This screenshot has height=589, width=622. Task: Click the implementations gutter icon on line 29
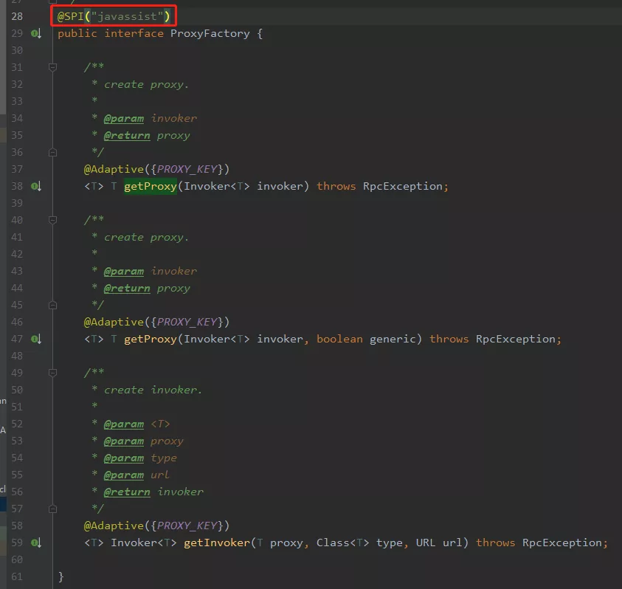pos(35,34)
